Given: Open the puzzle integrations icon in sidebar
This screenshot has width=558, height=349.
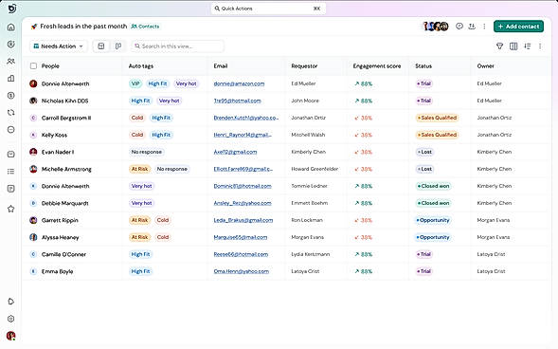Looking at the screenshot, I should (11, 302).
